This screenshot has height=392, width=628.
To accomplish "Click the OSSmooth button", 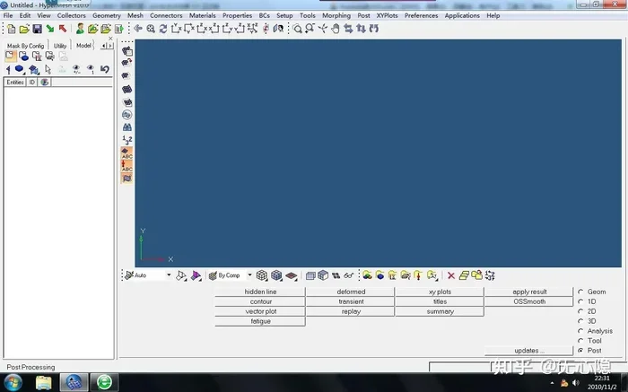I will pyautogui.click(x=529, y=301).
